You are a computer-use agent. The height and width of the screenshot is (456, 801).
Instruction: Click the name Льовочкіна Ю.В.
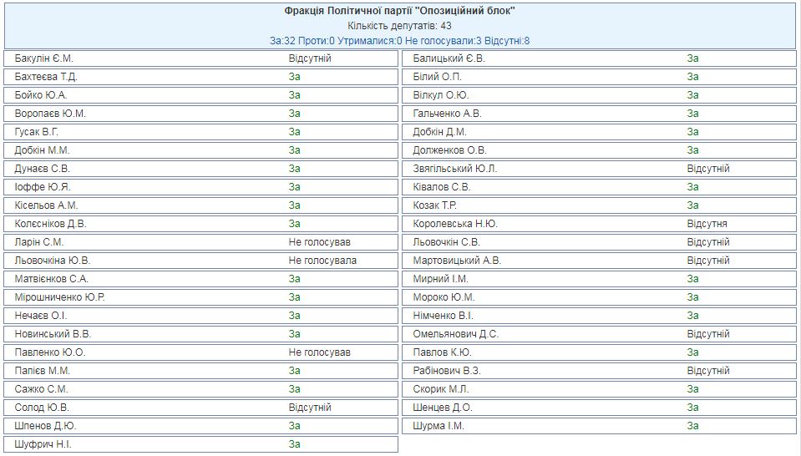(x=53, y=261)
